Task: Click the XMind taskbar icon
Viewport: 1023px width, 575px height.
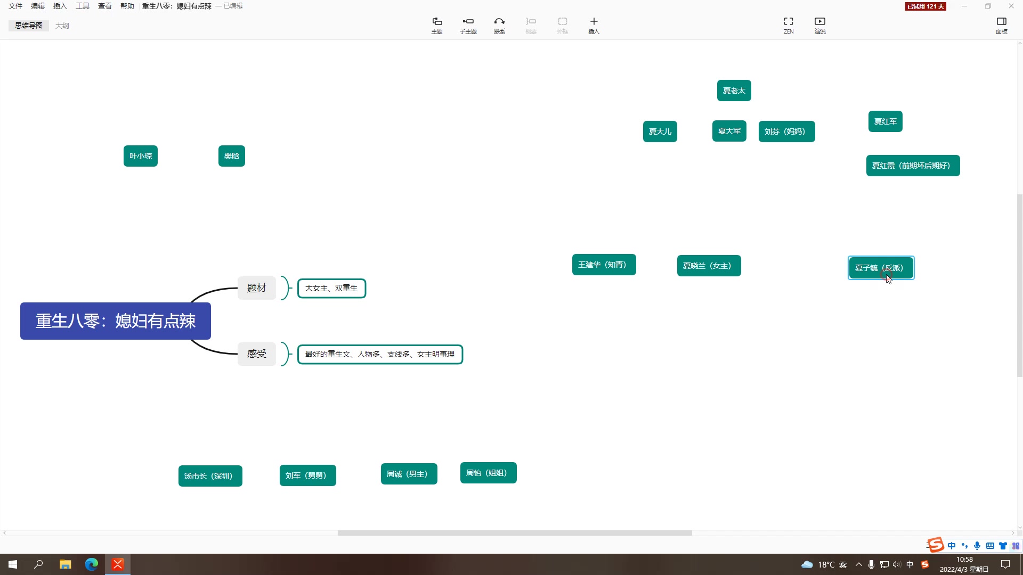Action: (118, 564)
